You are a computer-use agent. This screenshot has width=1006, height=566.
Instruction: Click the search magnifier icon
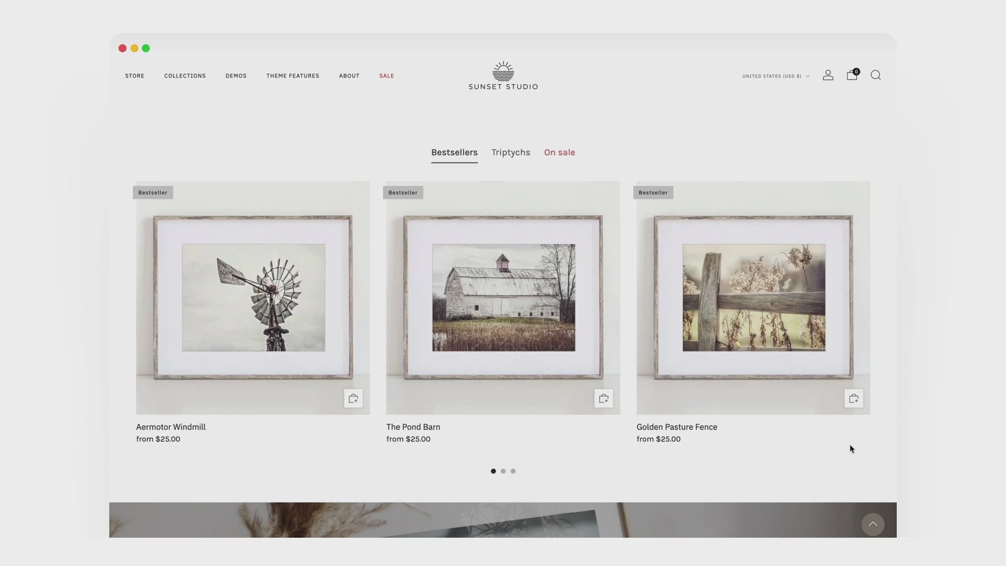[x=876, y=75]
